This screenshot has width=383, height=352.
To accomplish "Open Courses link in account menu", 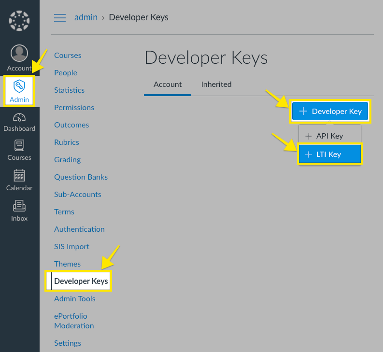I will 68,56.
